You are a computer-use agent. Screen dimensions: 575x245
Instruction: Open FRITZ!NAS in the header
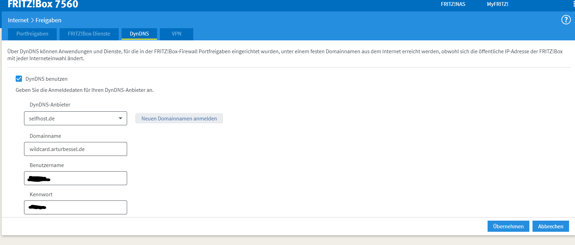click(453, 4)
